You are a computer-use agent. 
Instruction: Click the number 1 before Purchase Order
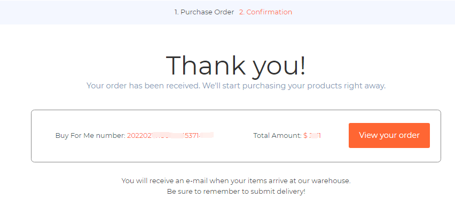[x=176, y=12]
